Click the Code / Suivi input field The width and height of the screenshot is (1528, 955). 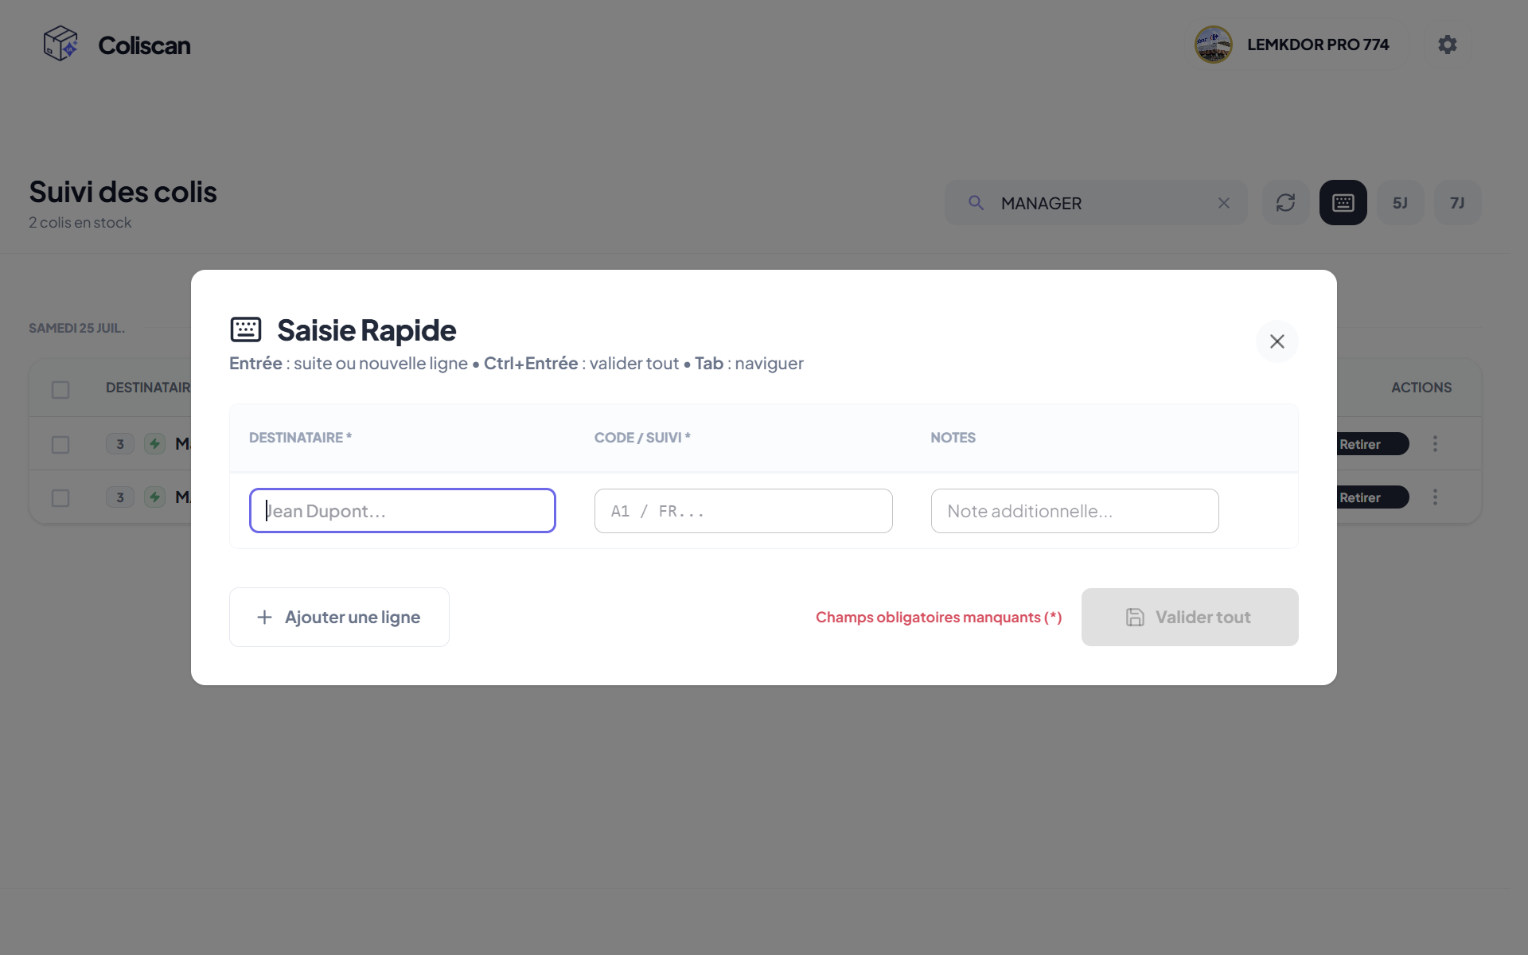tap(743, 511)
